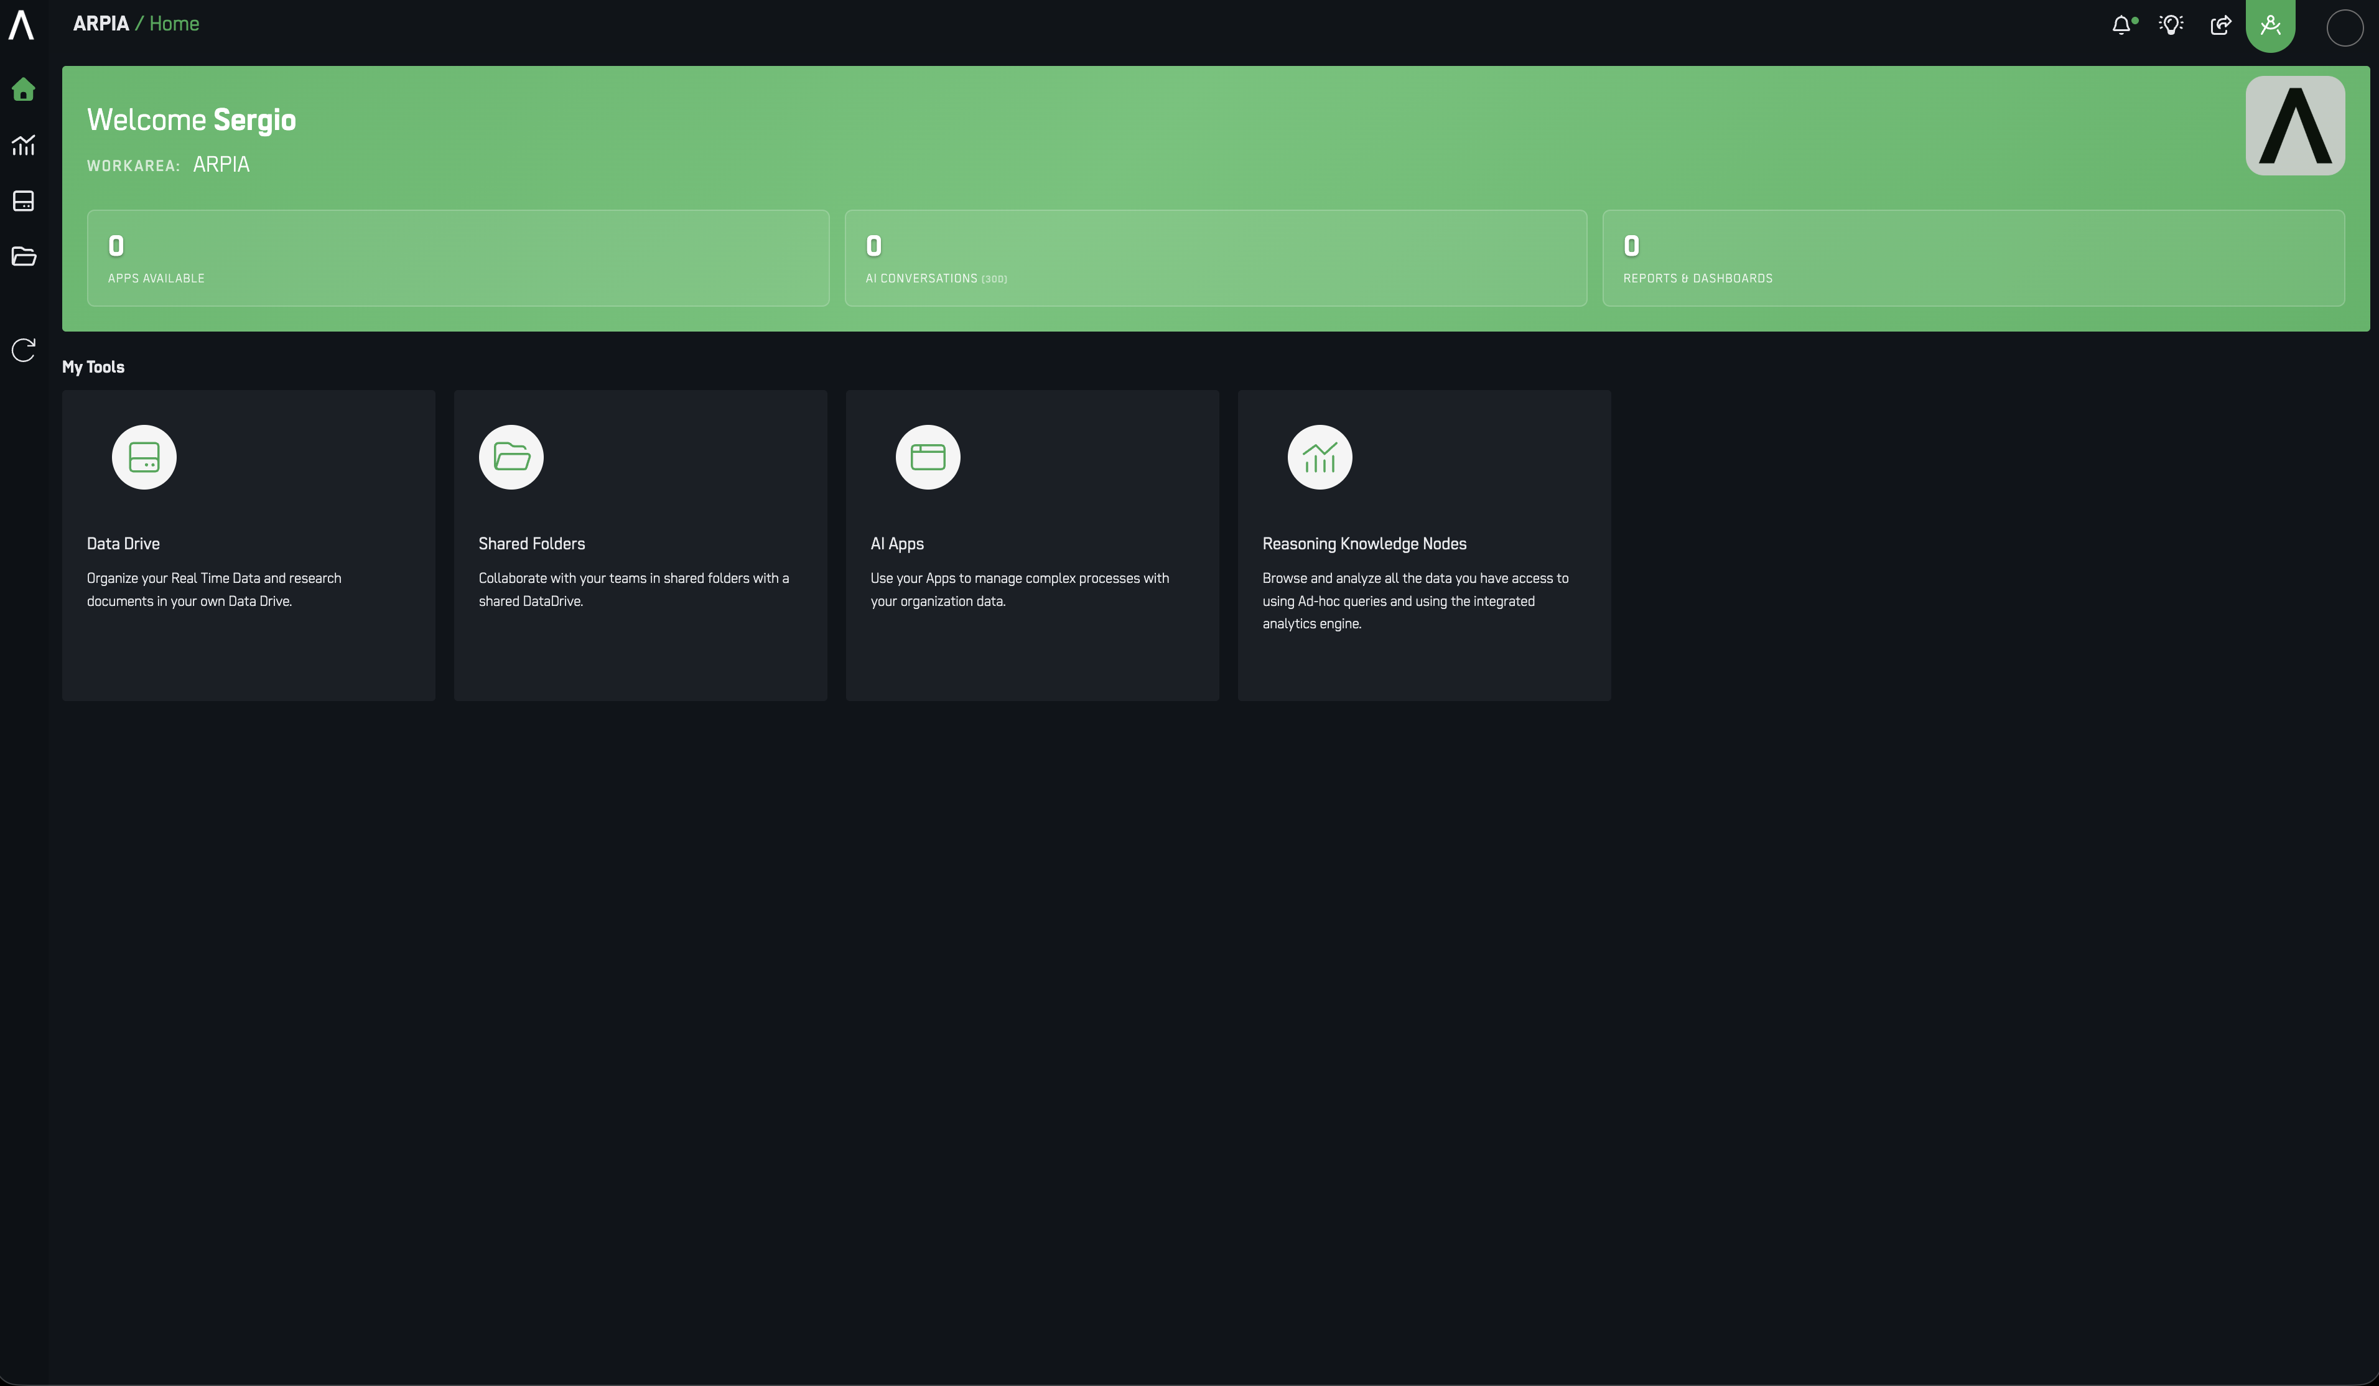
Task: Click the 'Use your Apps to manage' description
Action: pos(1020,589)
